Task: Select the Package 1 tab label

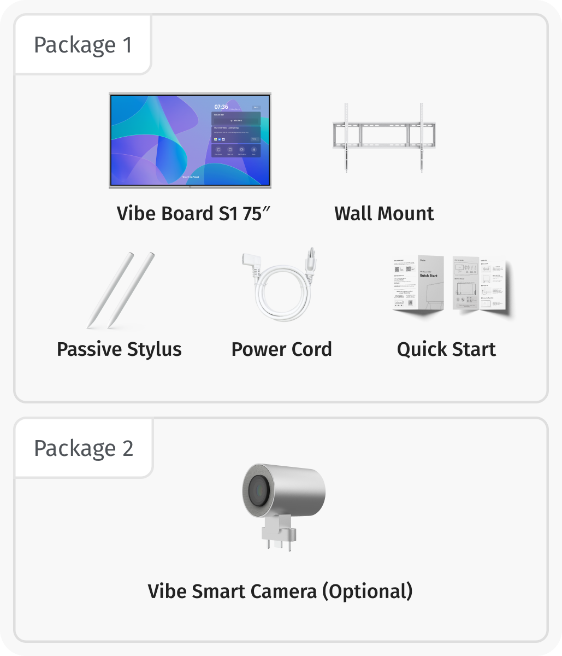Action: point(83,45)
